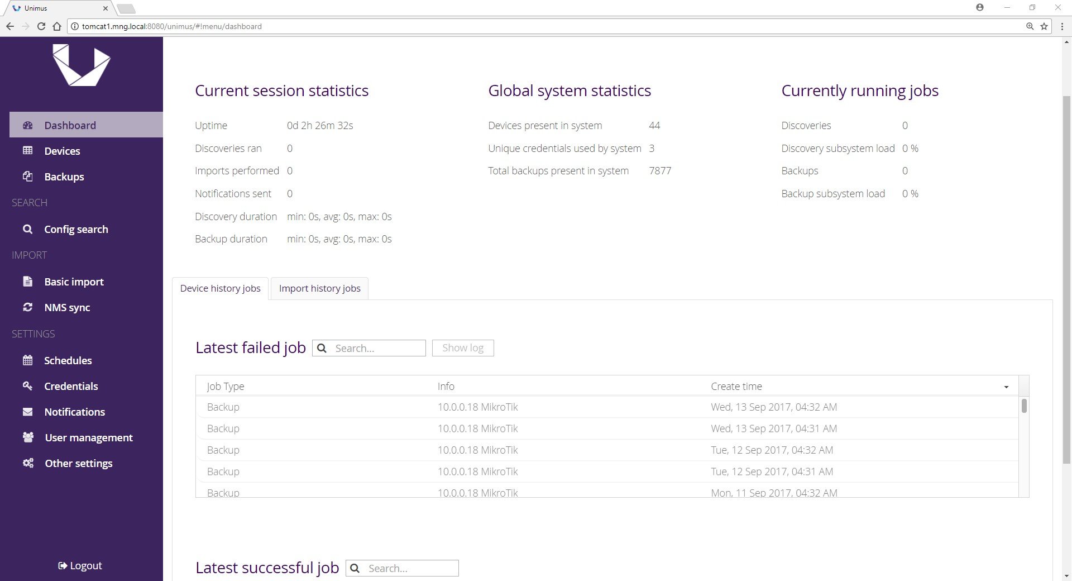Select failed job row Mon 11 Sep 04:32 AM
1072x581 pixels.
pos(607,490)
